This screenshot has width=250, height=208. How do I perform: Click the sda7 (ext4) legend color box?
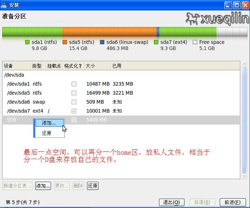[156, 42]
